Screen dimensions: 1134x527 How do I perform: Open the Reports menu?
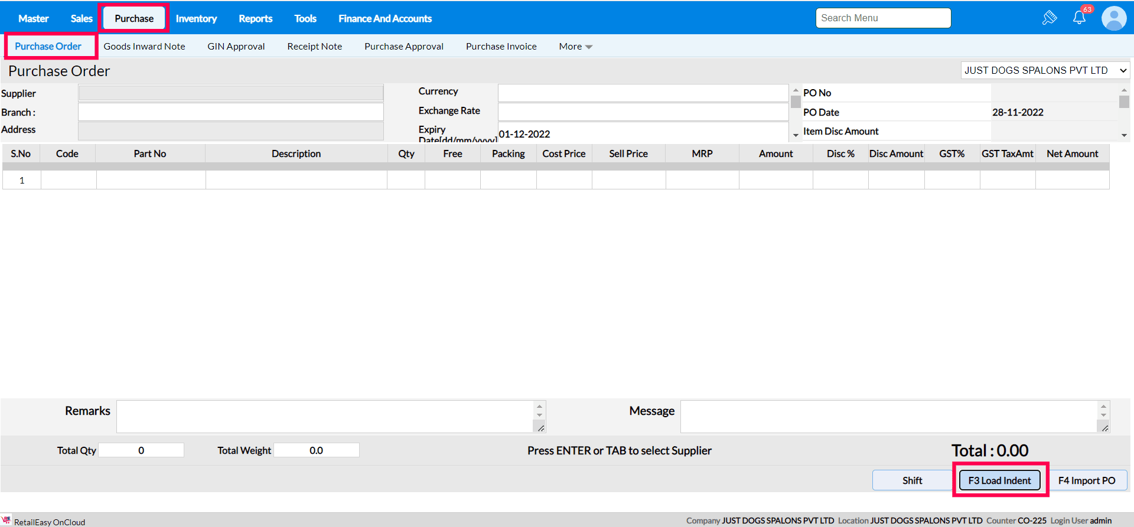[x=256, y=18]
